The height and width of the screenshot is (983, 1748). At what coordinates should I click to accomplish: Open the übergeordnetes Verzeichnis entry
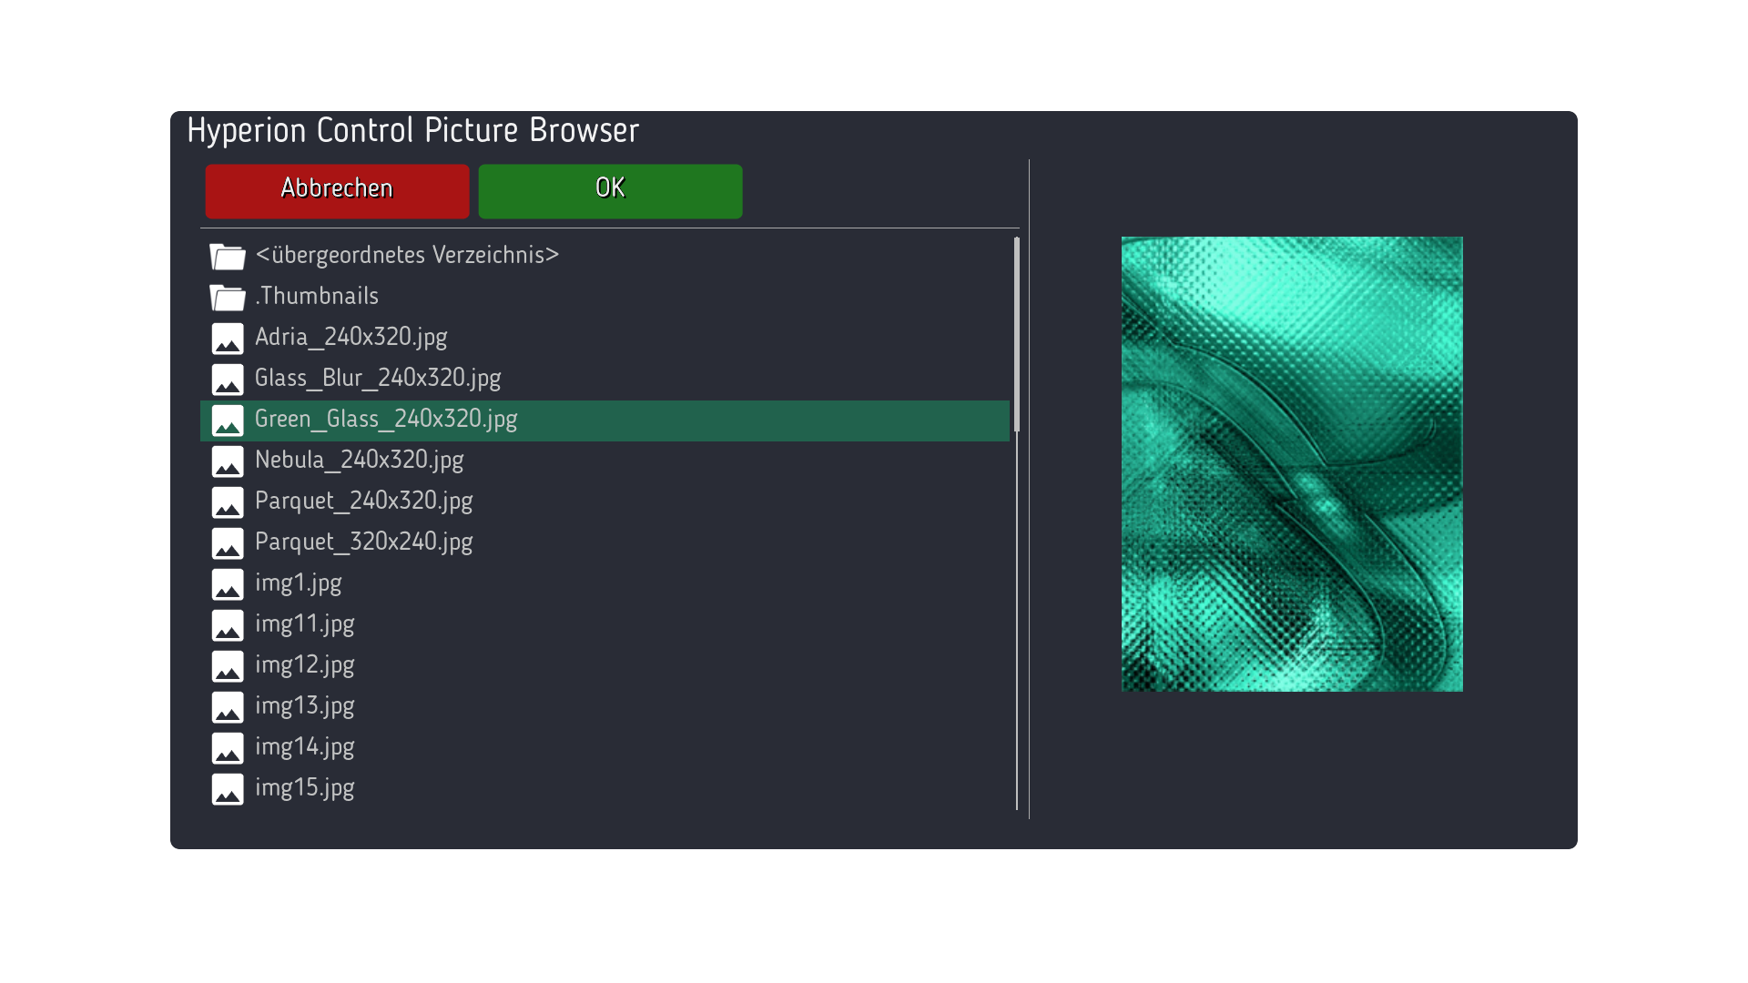(x=406, y=255)
